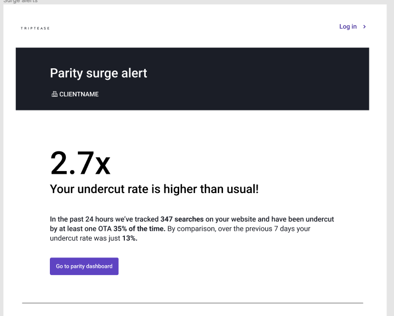
Task: Click the bold '35% of the time' text
Action: [139, 229]
